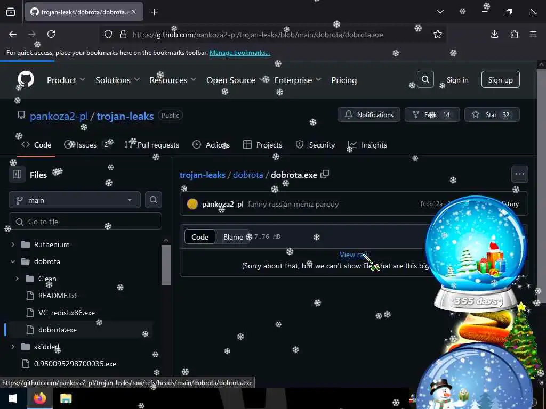Viewport: 546px width, 409px height.
Task: Open trojan-leaks repo name link in header
Action: (x=125, y=116)
